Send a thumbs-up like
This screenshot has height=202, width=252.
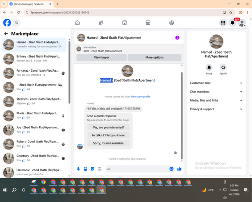tap(179, 169)
